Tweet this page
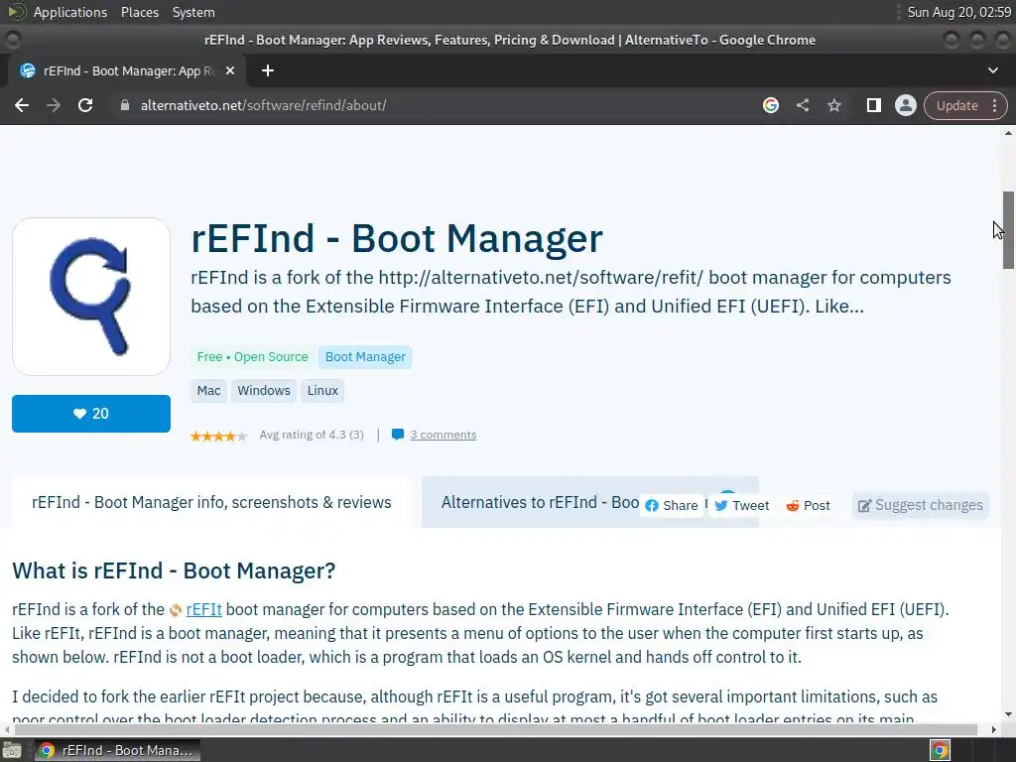This screenshot has height=762, width=1016. tap(742, 505)
